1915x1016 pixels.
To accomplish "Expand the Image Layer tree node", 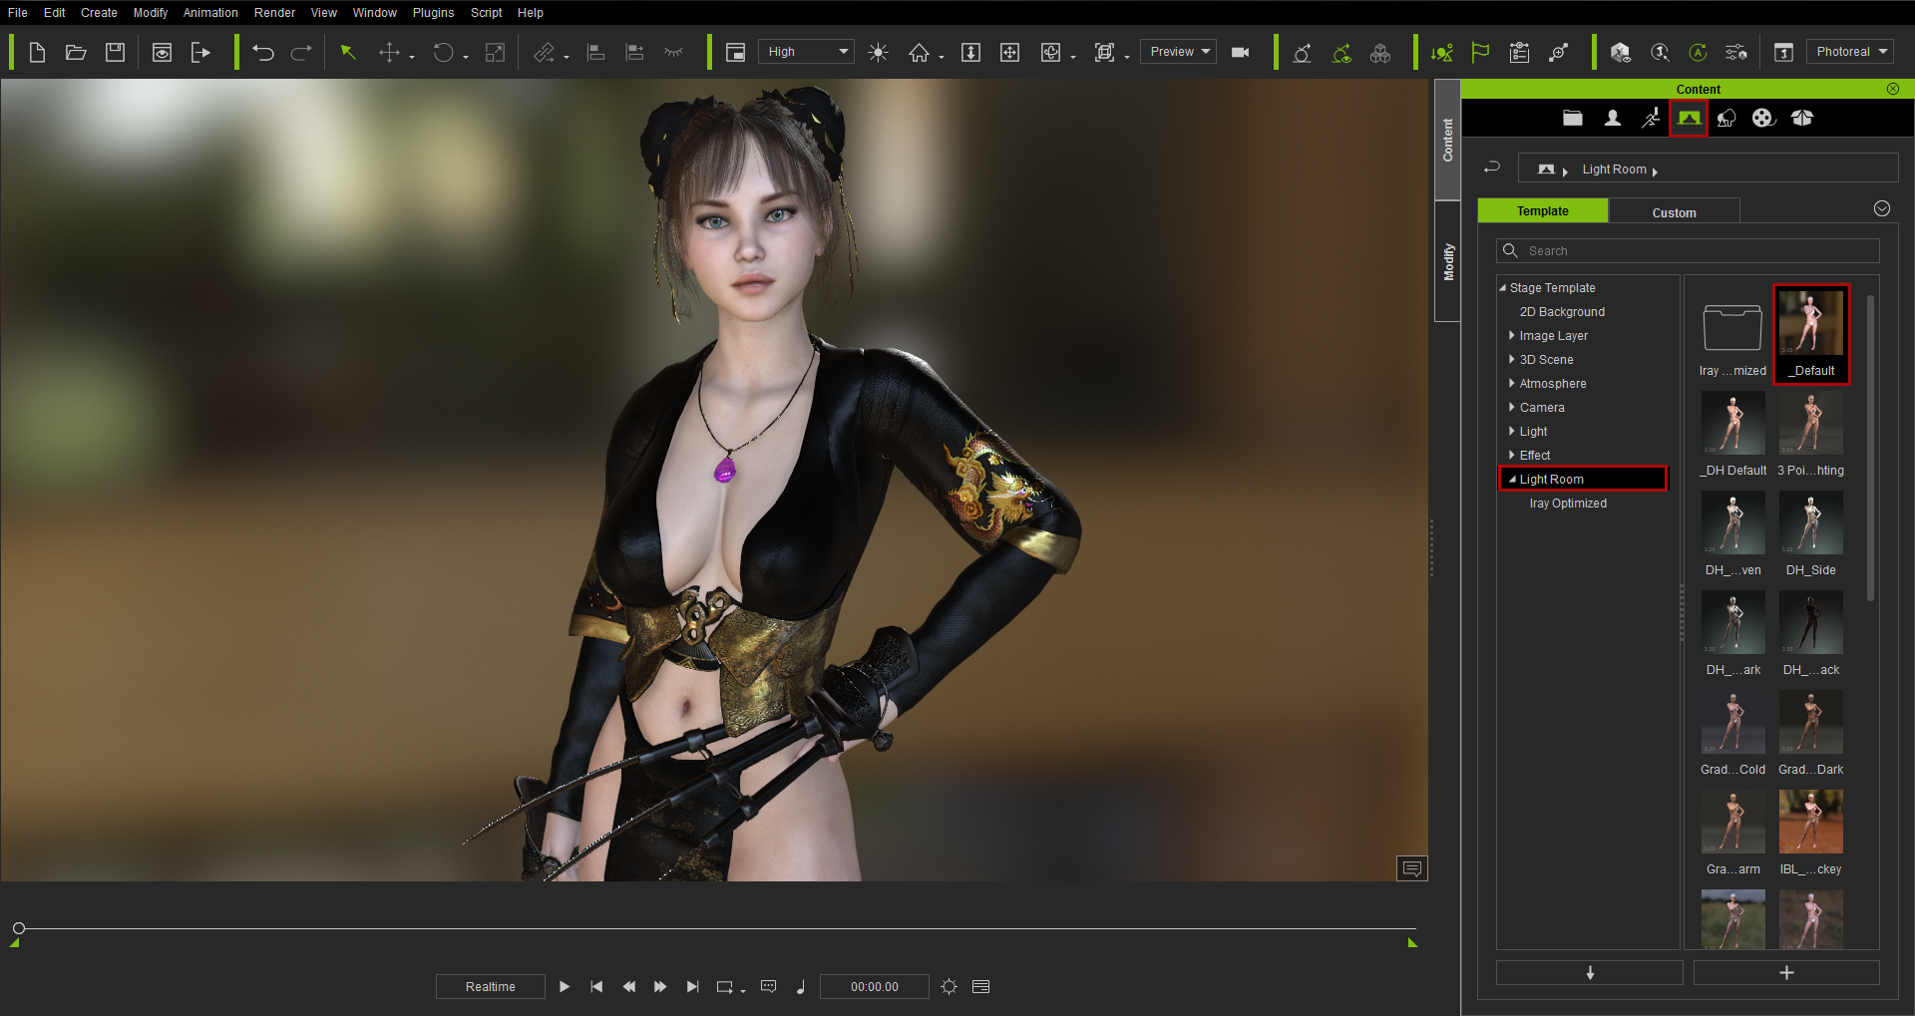I will coord(1512,336).
